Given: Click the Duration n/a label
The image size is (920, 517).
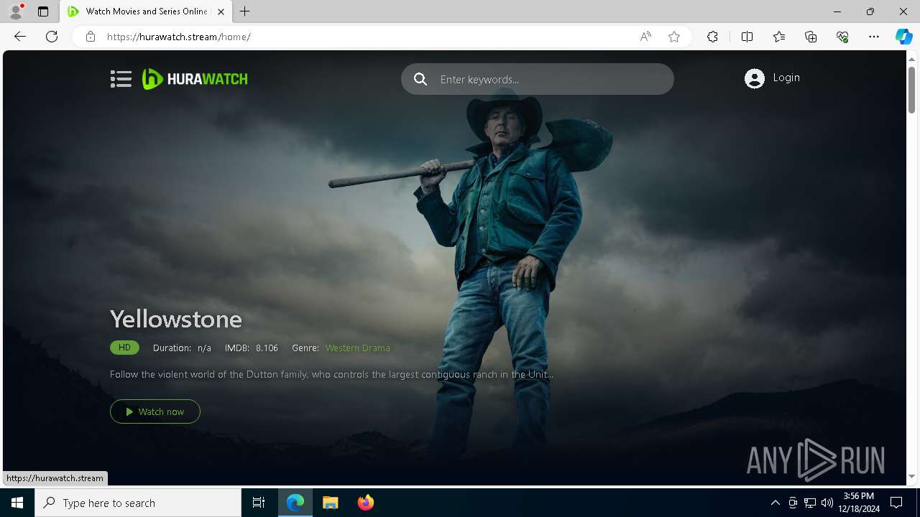Looking at the screenshot, I should click(x=182, y=348).
